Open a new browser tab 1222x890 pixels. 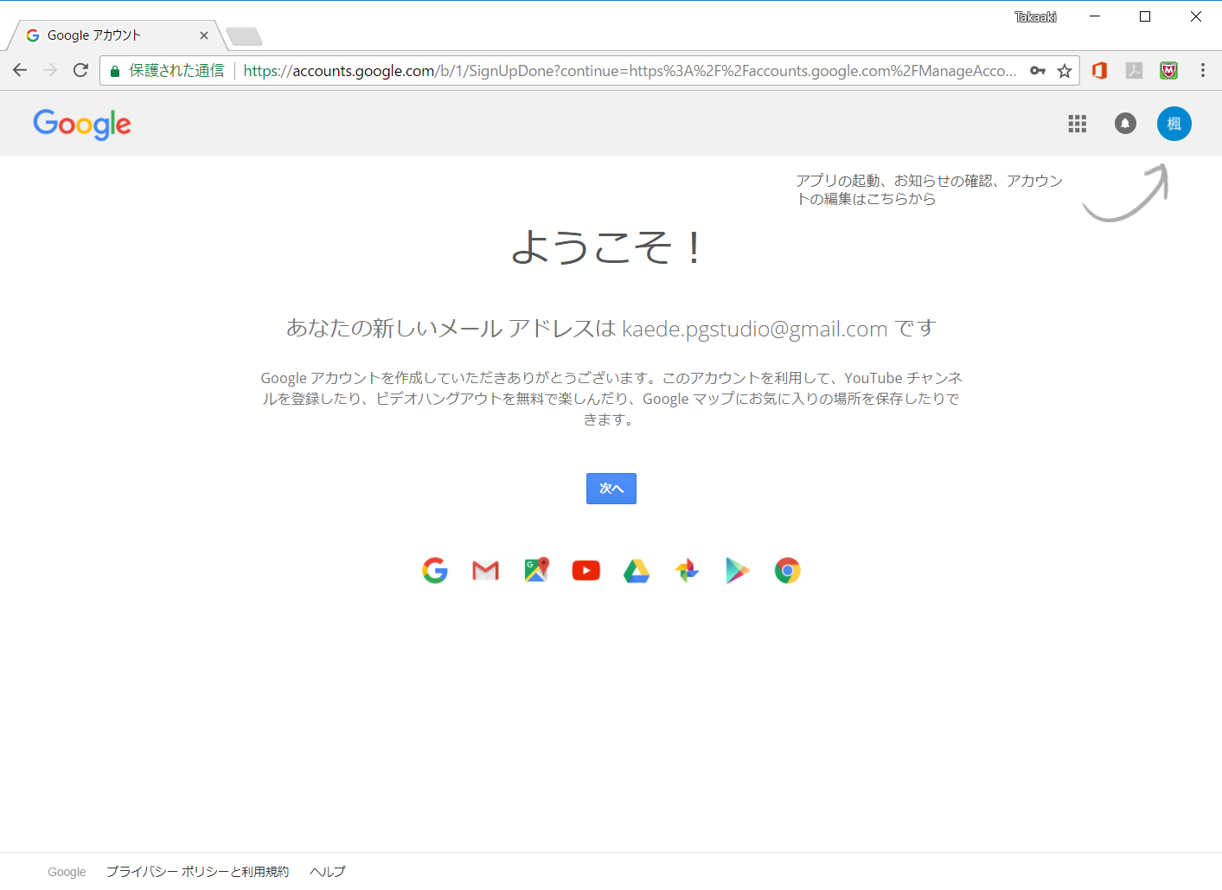pos(244,36)
